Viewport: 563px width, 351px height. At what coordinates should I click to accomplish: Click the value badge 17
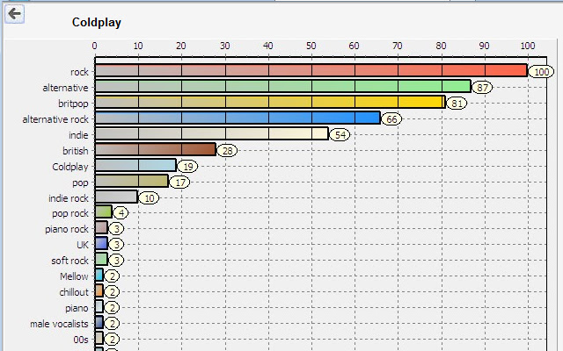pyautogui.click(x=179, y=183)
